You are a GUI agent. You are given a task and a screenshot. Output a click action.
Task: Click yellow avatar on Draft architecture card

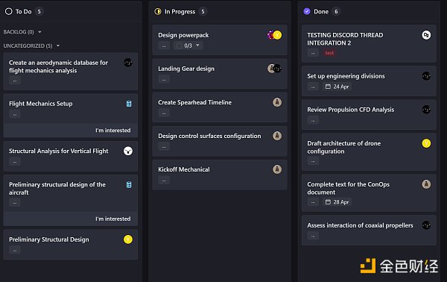coord(426,143)
